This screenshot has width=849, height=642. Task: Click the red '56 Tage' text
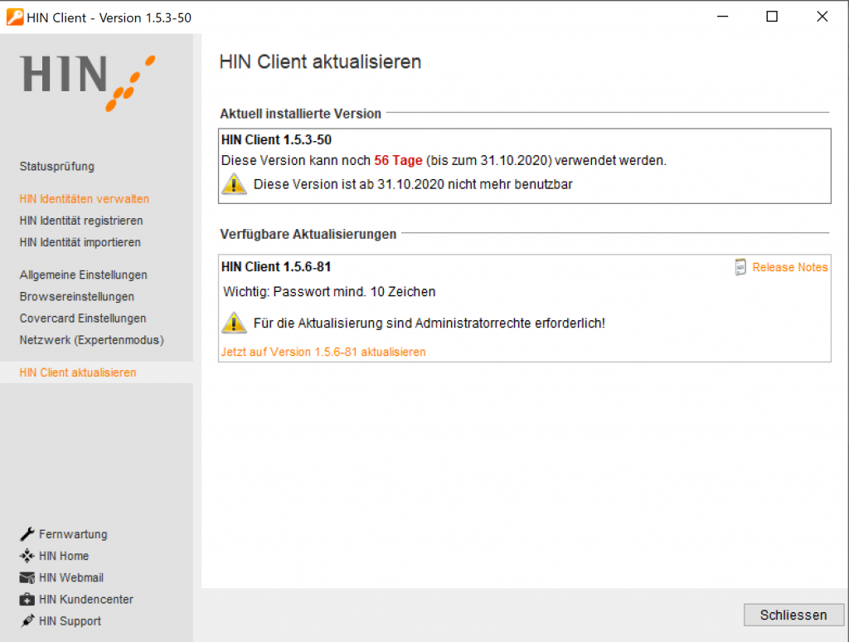pyautogui.click(x=398, y=160)
